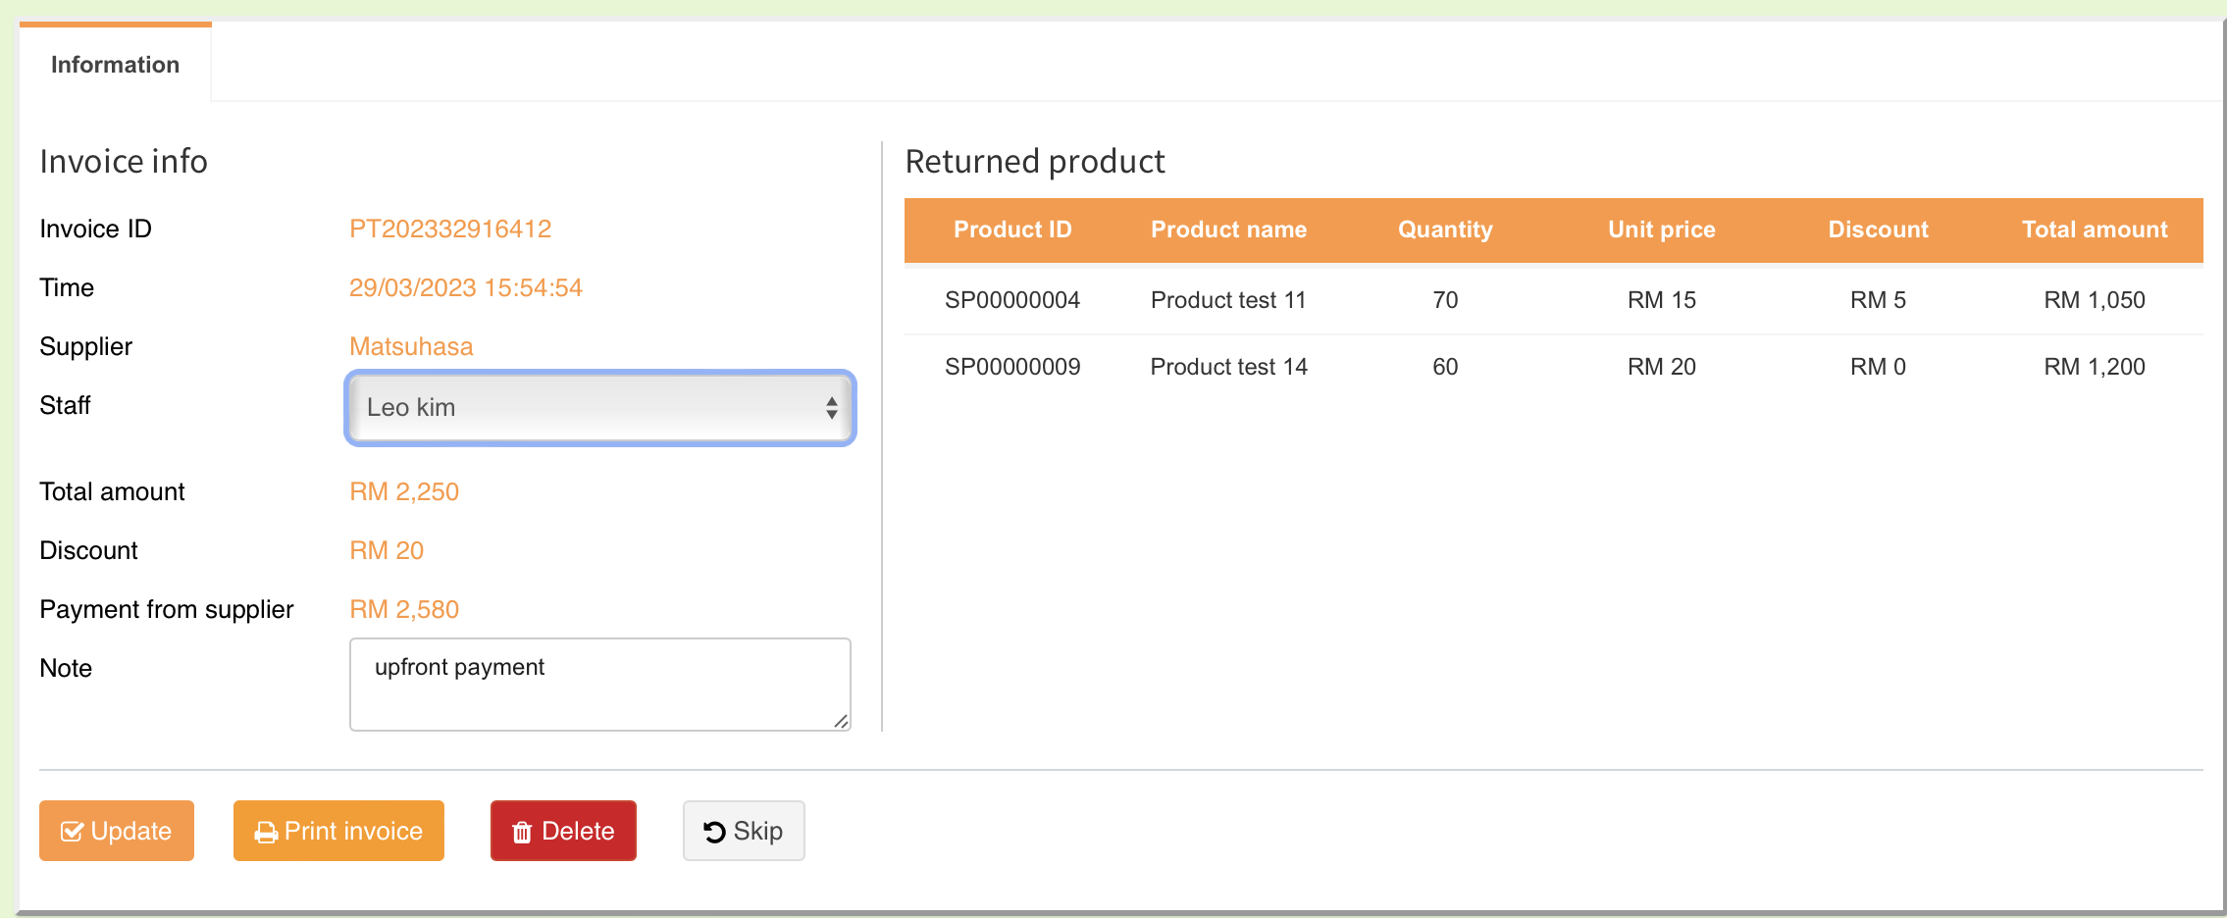Switch to the Information tab
The height and width of the screenshot is (918, 2227).
point(115,65)
